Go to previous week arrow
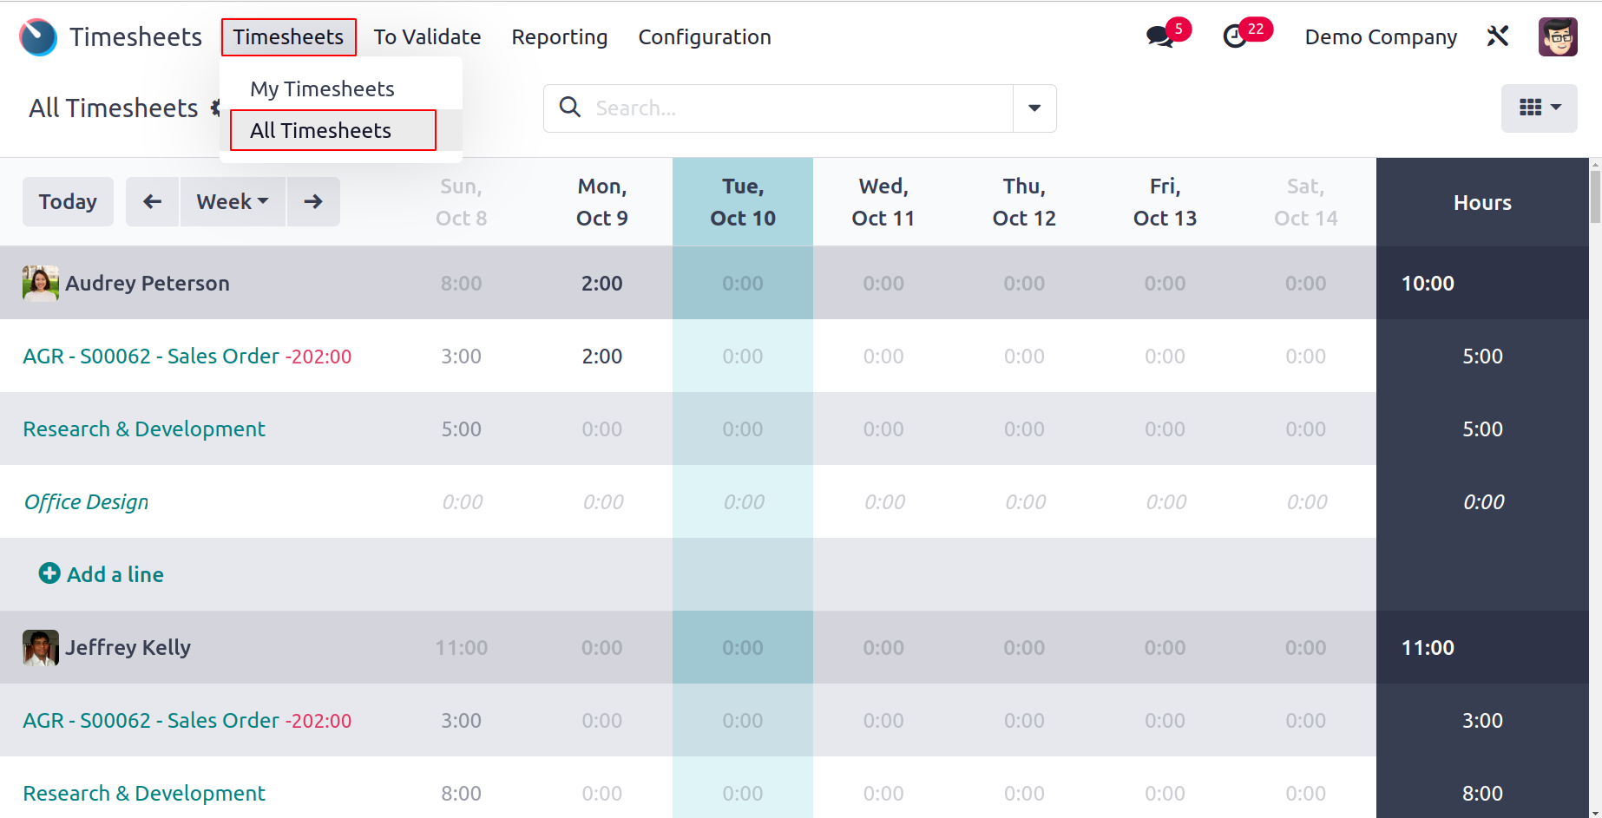This screenshot has height=818, width=1602. [153, 202]
